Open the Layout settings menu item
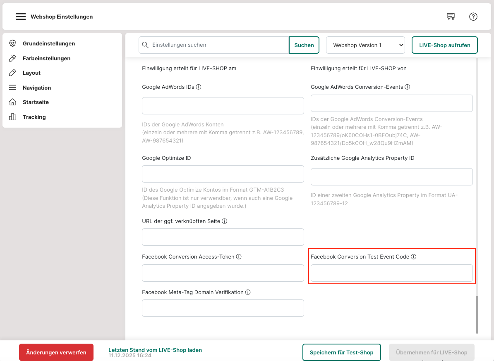The height and width of the screenshot is (361, 494). click(x=31, y=73)
